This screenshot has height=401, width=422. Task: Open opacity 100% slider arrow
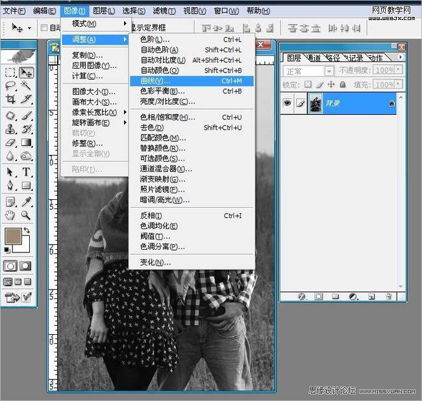[399, 70]
